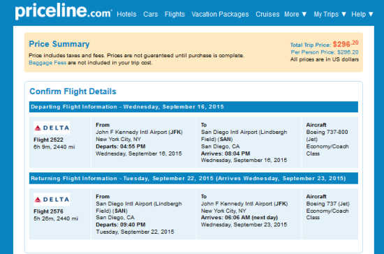Click the Total Trip Price amount

pyautogui.click(x=346, y=44)
